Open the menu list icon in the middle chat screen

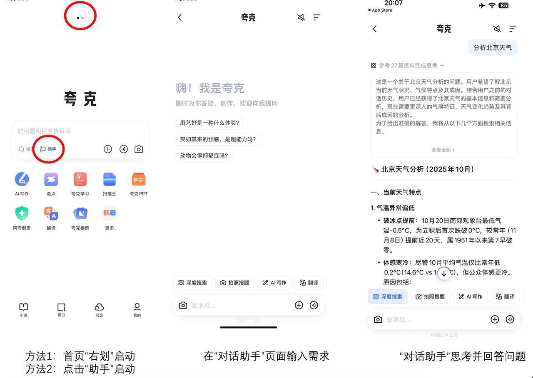point(317,17)
